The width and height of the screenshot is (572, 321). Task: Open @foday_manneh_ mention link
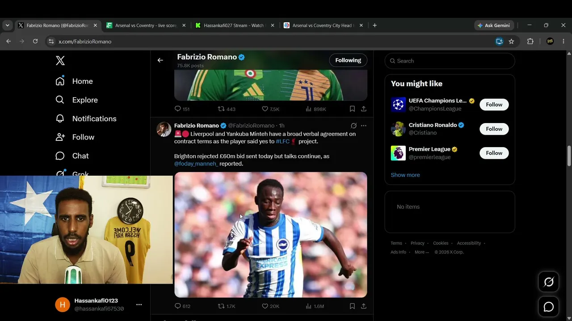[x=196, y=164]
